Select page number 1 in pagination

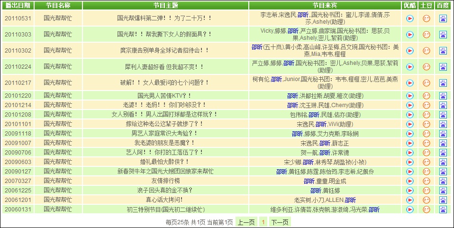pyautogui.click(x=263, y=222)
